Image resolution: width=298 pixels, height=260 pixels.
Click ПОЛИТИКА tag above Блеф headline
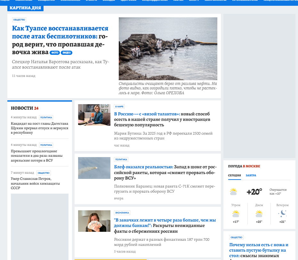[x=121, y=160]
